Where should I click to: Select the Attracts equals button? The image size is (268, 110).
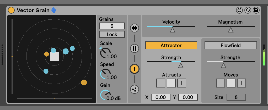[x=171, y=83]
